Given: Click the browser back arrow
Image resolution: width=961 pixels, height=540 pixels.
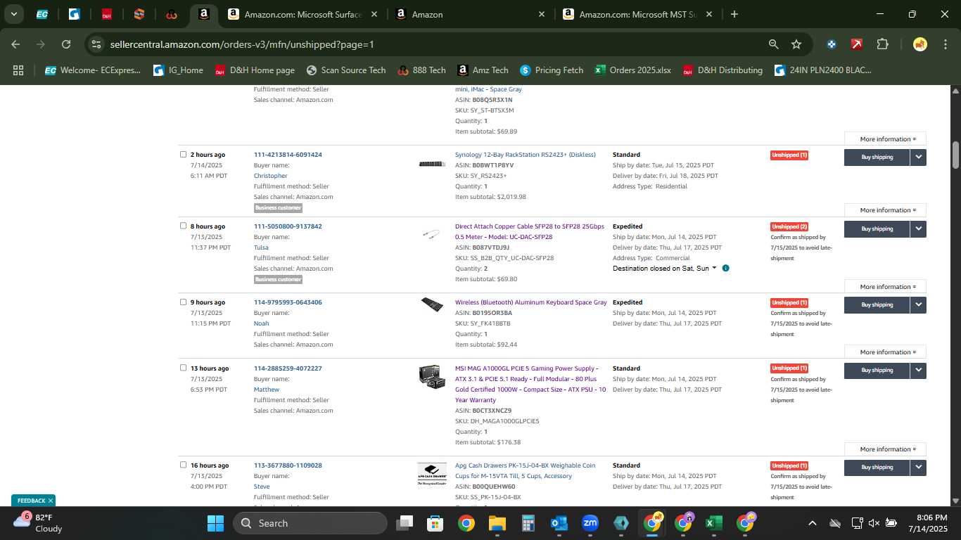Looking at the screenshot, I should [x=15, y=44].
